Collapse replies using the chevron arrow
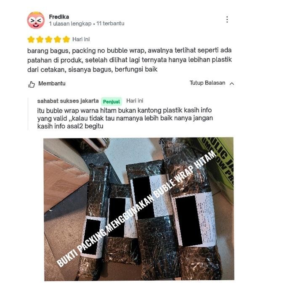287x287 pixels. tap(232, 84)
